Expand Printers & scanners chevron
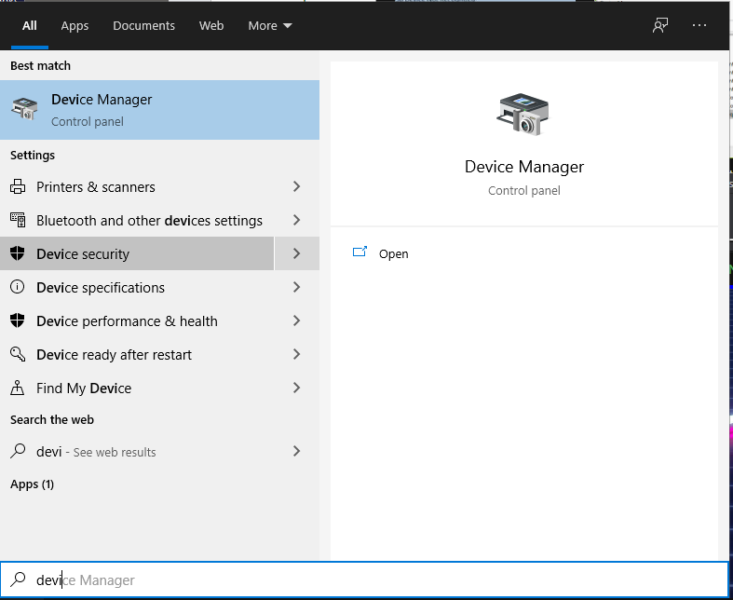 coord(296,186)
